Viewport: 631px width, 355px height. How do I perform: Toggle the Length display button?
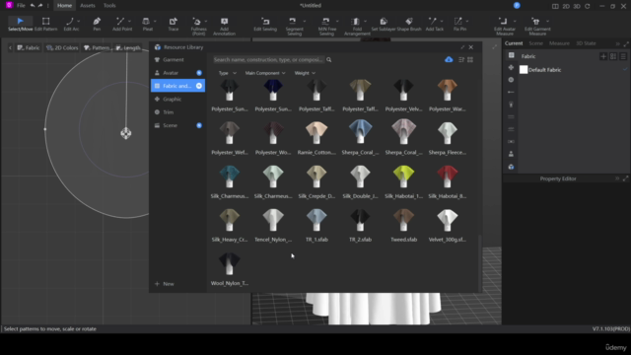pyautogui.click(x=128, y=47)
